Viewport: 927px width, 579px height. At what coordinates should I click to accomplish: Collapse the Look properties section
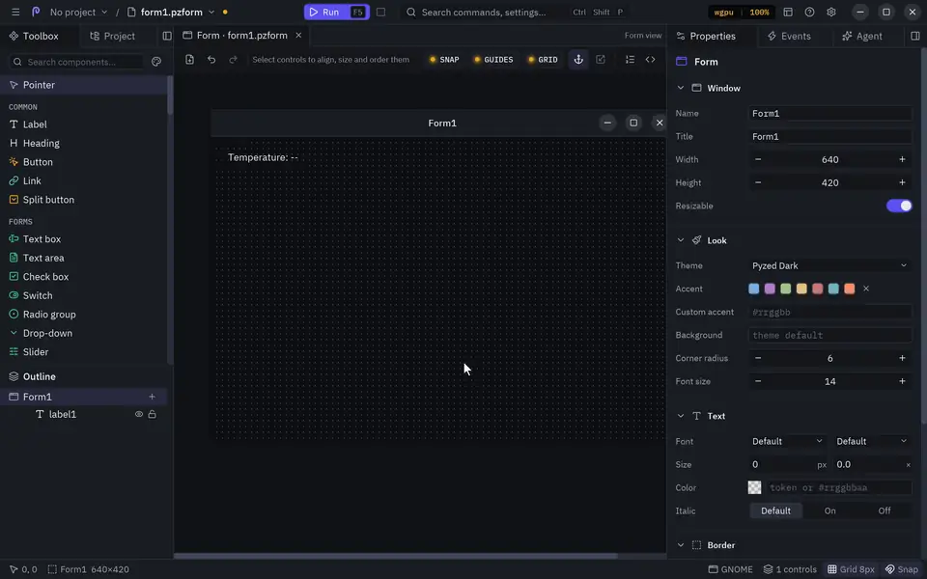[x=681, y=240]
